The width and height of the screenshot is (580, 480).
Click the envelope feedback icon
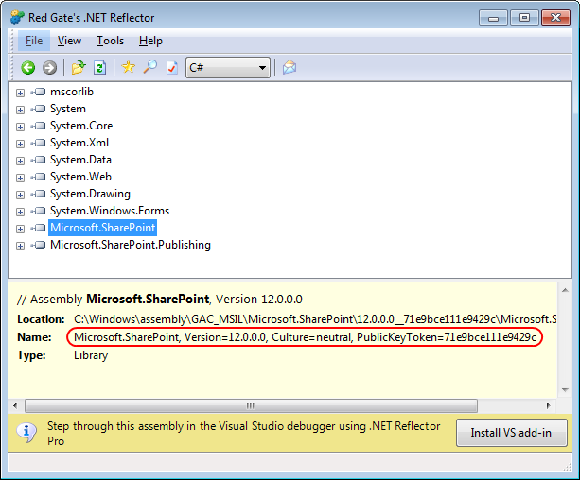290,68
